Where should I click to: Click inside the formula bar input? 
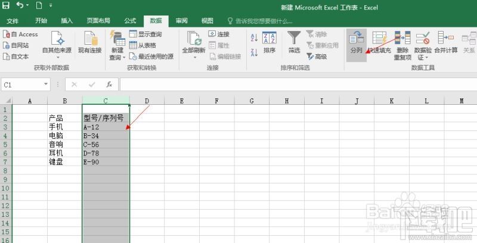[x=298, y=85]
